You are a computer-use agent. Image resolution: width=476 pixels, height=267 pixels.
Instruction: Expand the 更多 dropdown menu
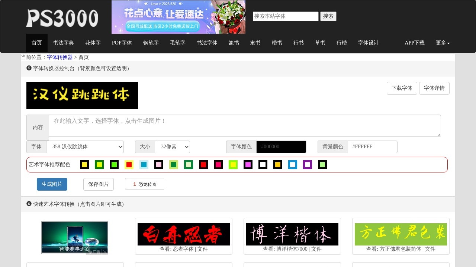tap(443, 43)
